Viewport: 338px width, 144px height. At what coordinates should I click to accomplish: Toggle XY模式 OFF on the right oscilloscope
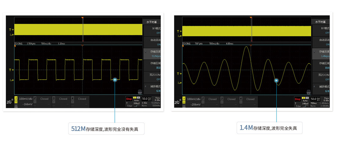coord(320,30)
